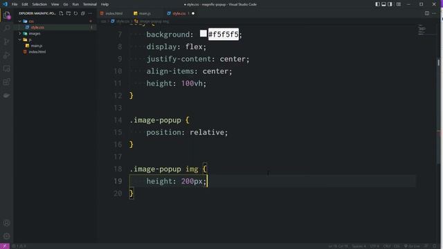The width and height of the screenshot is (443, 249).
Task: Change the CSS language mode
Action: pyautogui.click(x=397, y=246)
